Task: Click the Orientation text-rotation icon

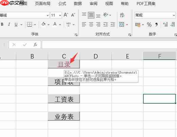Action: pyautogui.click(x=106, y=15)
